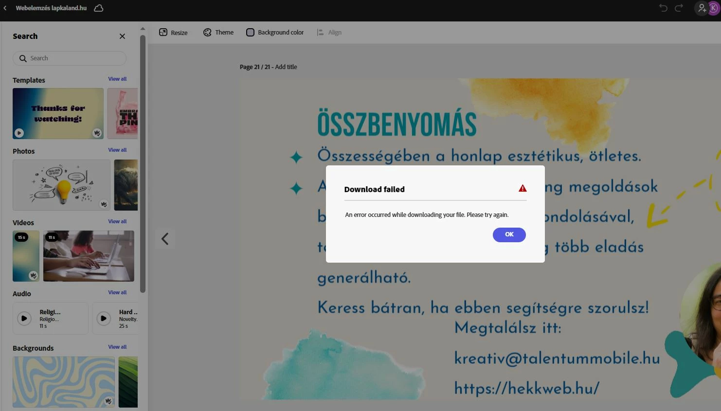
Task: Go back using the top-left arrow
Action: pyautogui.click(x=5, y=8)
